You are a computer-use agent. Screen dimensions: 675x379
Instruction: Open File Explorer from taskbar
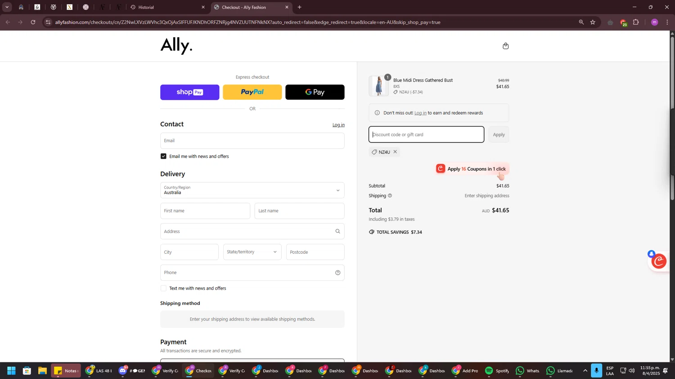[x=42, y=371]
